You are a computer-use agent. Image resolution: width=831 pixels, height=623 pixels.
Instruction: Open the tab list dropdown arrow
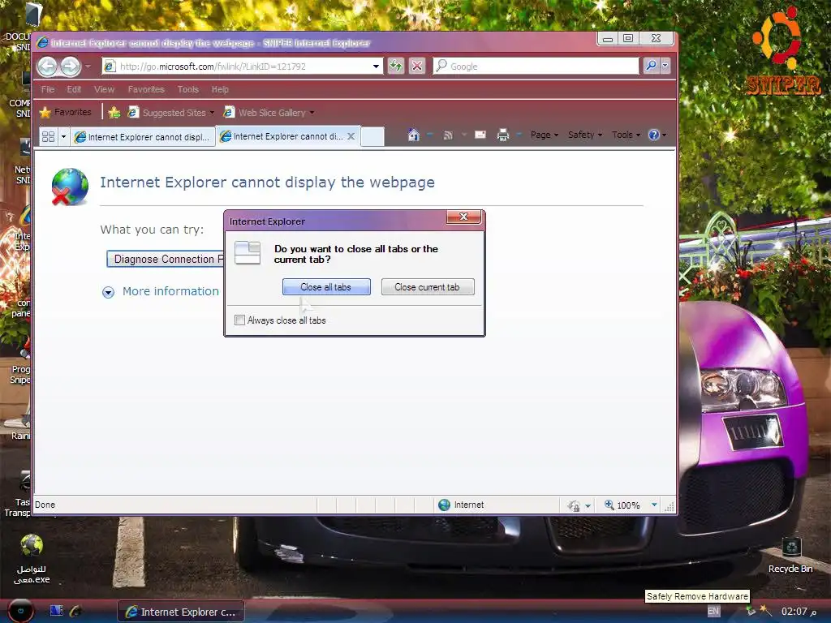point(63,136)
